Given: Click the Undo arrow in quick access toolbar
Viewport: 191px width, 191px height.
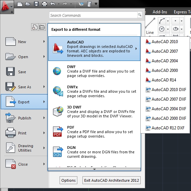Looking at the screenshot, I should pos(52,4).
